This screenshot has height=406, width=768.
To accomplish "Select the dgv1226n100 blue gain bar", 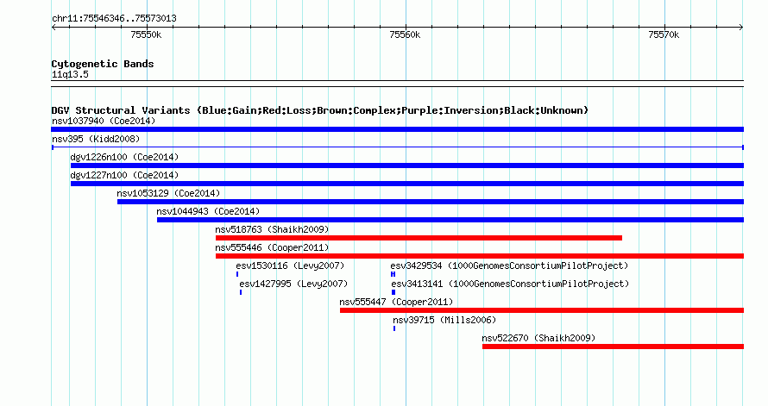I will pos(407,166).
